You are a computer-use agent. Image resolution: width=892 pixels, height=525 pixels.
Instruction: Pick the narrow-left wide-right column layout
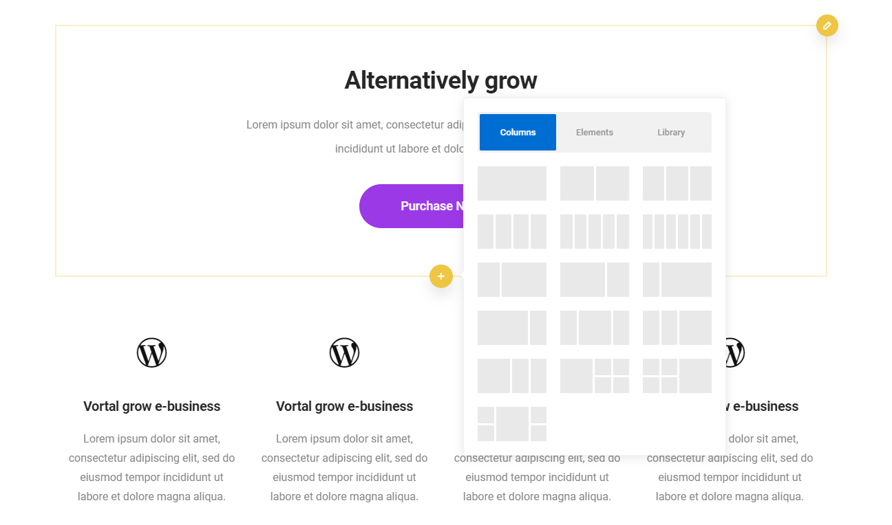pyautogui.click(x=677, y=280)
